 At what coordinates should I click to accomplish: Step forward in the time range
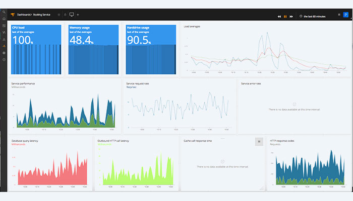click(291, 16)
